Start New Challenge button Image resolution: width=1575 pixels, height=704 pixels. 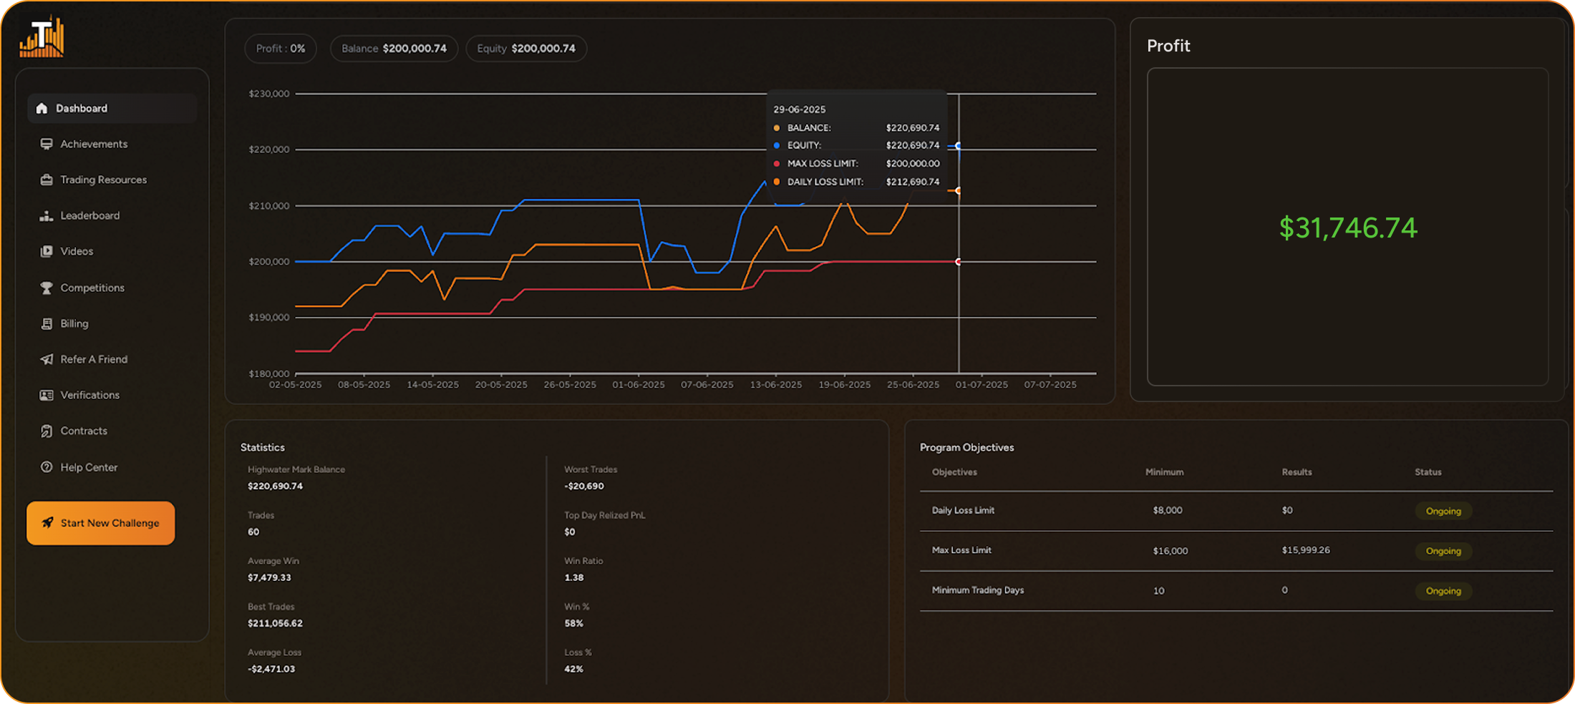[101, 523]
